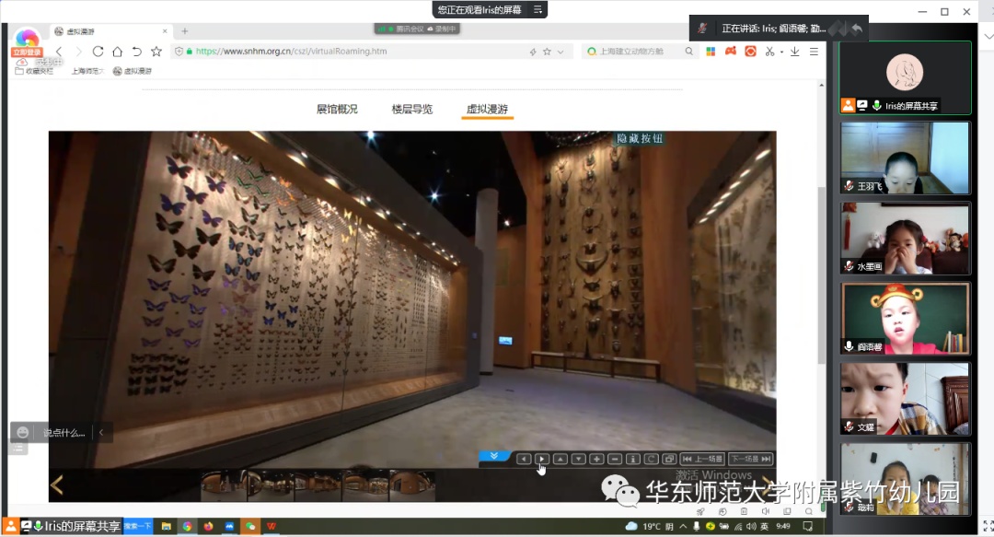The height and width of the screenshot is (537, 994).
Task: Expand the meeting top bar menu
Action: (538, 9)
